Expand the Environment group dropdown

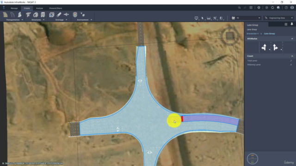coord(91,20)
